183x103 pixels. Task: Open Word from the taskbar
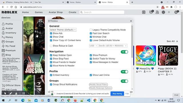49,100
